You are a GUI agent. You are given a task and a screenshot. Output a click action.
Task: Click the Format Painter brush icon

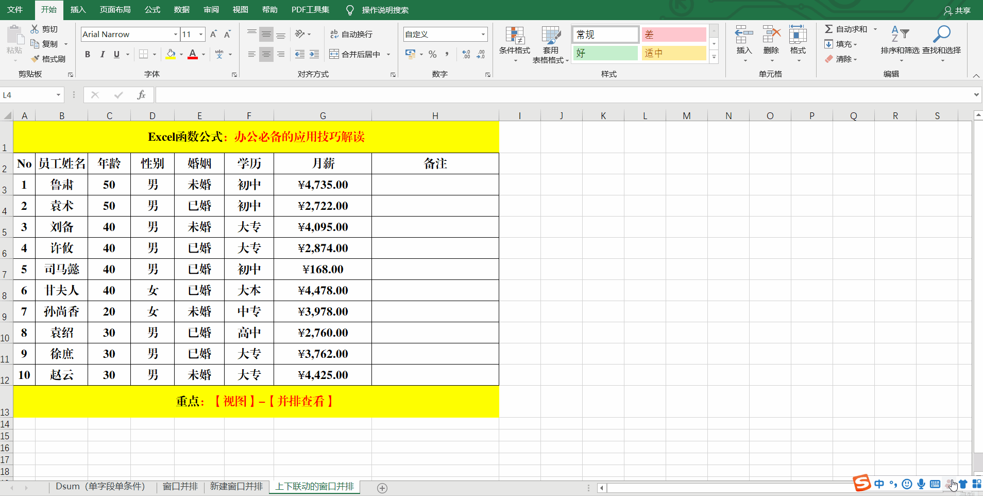[x=35, y=59]
